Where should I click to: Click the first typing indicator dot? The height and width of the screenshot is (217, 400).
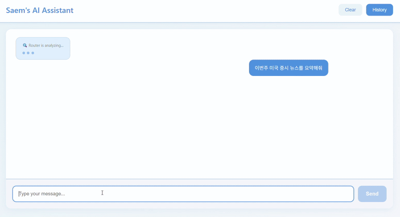tap(23, 53)
